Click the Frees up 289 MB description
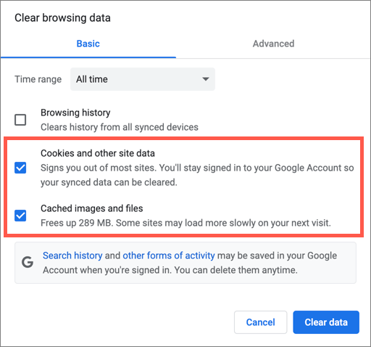The height and width of the screenshot is (347, 371). pyautogui.click(x=185, y=223)
